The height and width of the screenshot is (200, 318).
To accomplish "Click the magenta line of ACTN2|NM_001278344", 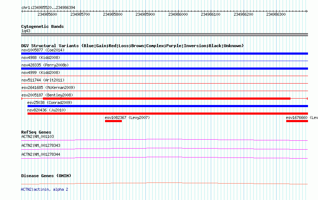I will (x=164, y=157).
